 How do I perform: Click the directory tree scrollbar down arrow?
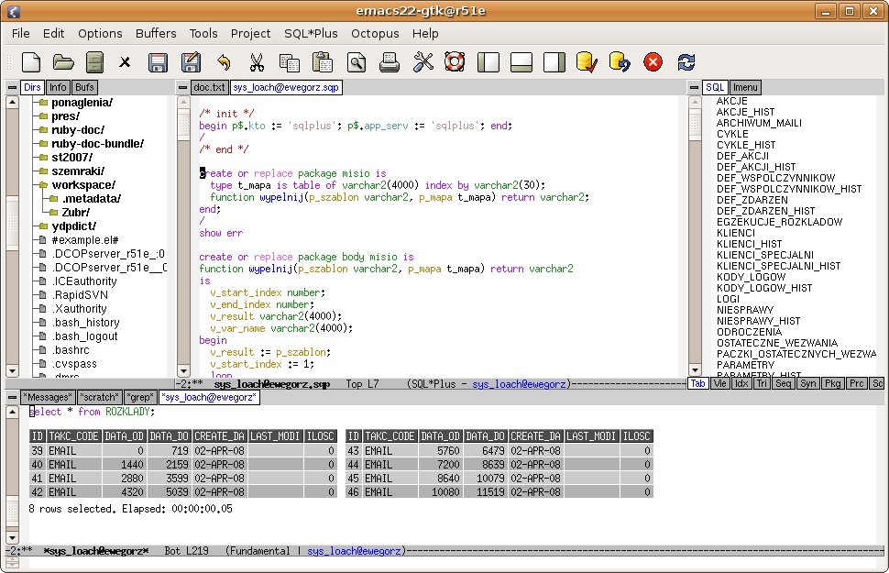(x=12, y=369)
